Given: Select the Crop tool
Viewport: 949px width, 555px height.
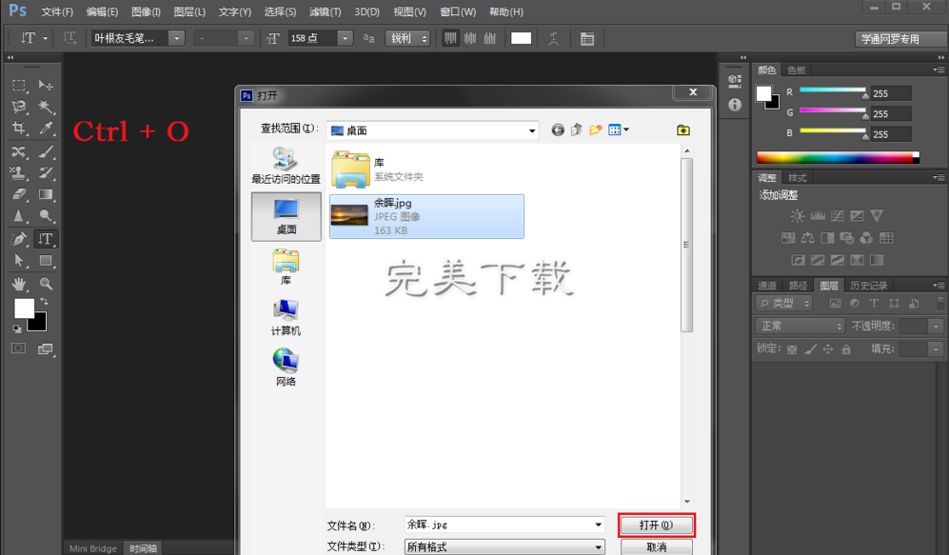Looking at the screenshot, I should [19, 129].
